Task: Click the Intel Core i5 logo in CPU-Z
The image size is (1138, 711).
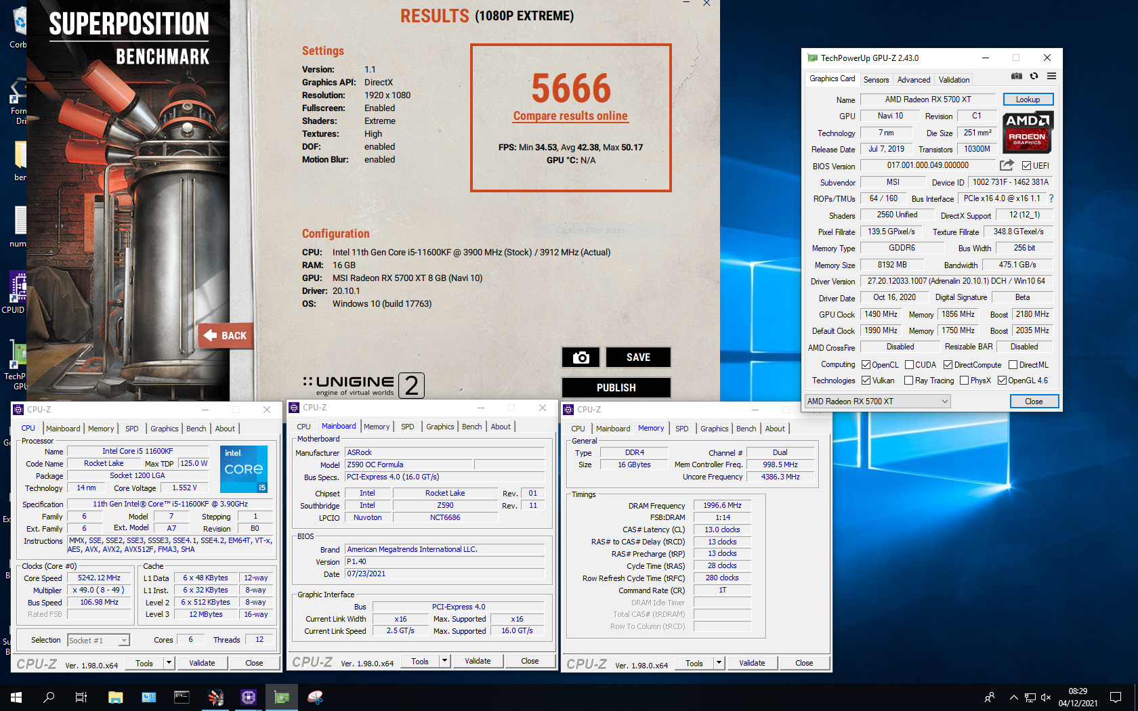Action: [x=244, y=469]
